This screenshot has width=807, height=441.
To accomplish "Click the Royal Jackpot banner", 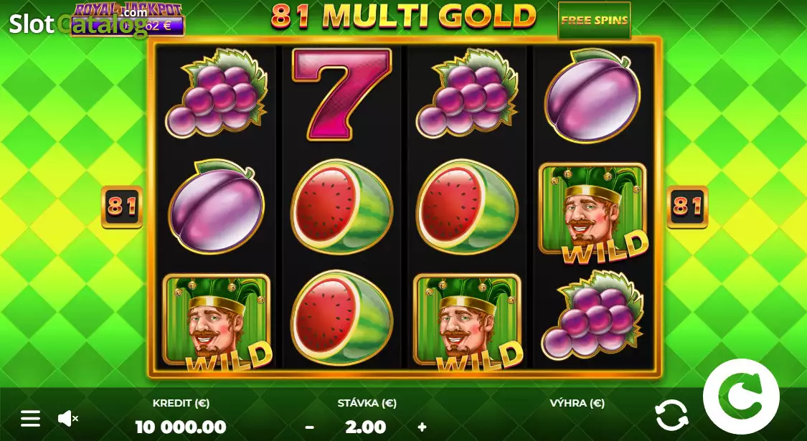I will tap(128, 19).
